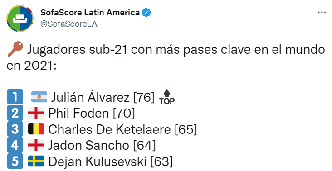Viewport: 332px width, 171px height.
Task: Click the number 2 keycap emoji
Action: [15, 113]
